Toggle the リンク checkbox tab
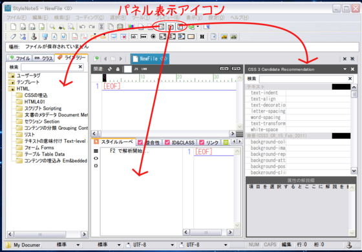362x252 pixels. (209, 142)
